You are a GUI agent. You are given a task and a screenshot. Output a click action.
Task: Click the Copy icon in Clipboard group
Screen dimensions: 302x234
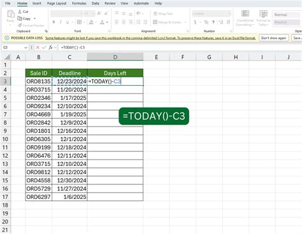[x=20, y=18]
